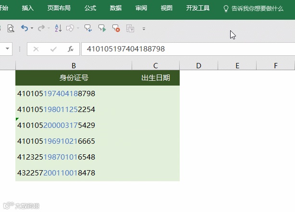This screenshot has width=295, height=212.
Task: Click inside the formula bar input
Action: click(188, 49)
